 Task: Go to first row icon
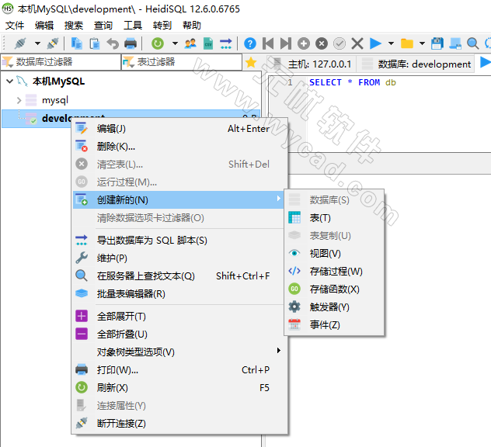pos(268,43)
